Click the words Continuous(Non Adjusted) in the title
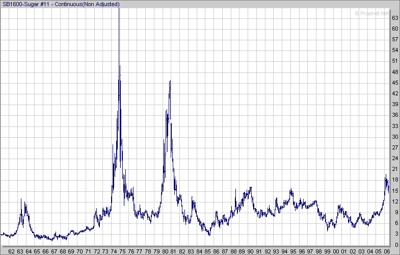 pos(91,5)
